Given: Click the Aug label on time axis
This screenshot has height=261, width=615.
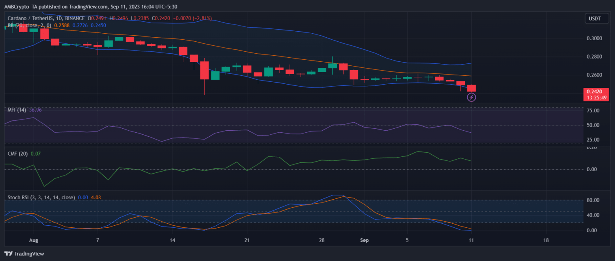Looking at the screenshot, I should coord(34,241).
